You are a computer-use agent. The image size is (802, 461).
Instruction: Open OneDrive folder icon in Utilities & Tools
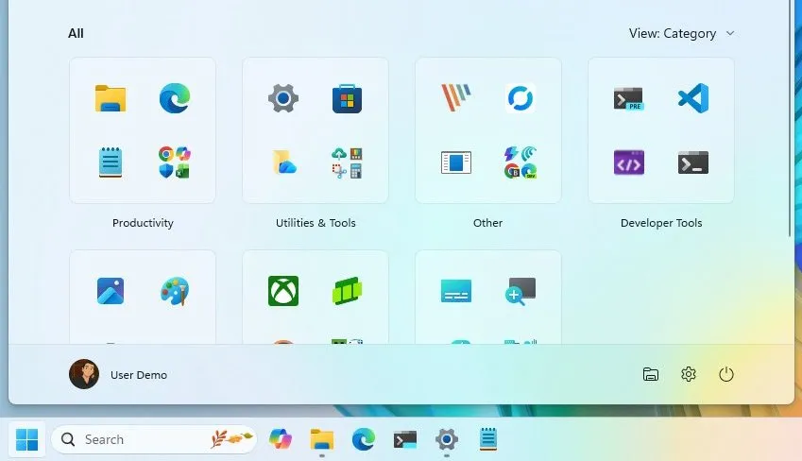coord(284,162)
